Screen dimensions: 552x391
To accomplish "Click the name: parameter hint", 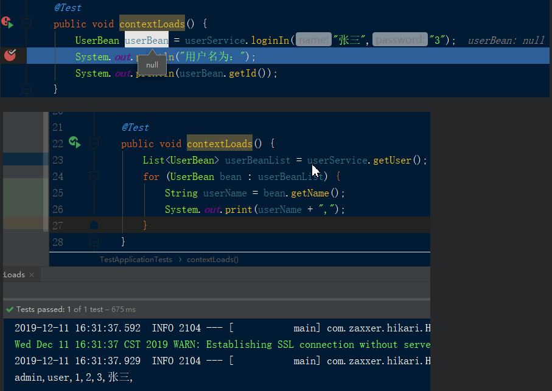I will [313, 40].
